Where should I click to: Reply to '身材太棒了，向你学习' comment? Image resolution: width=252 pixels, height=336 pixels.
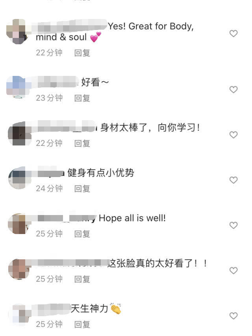[x=82, y=143]
